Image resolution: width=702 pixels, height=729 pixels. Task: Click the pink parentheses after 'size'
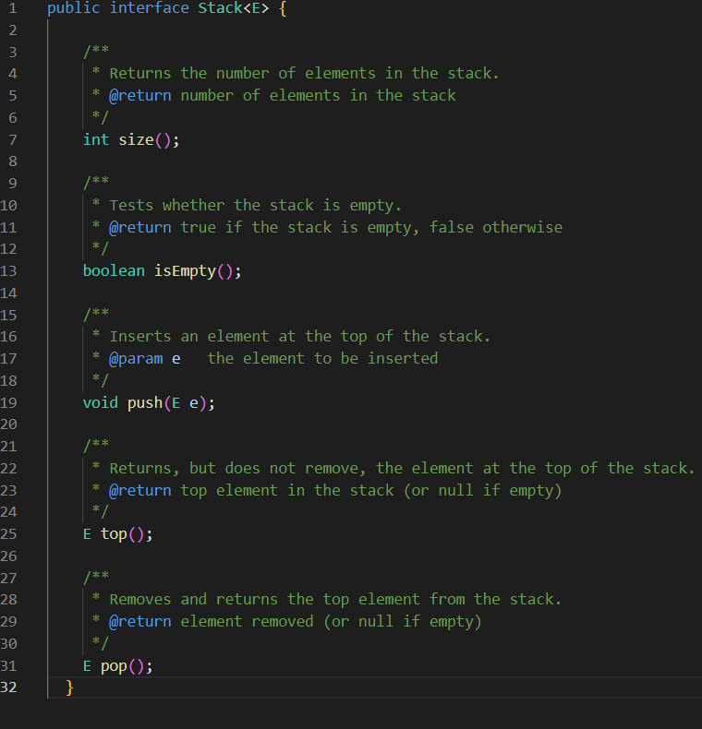point(163,140)
